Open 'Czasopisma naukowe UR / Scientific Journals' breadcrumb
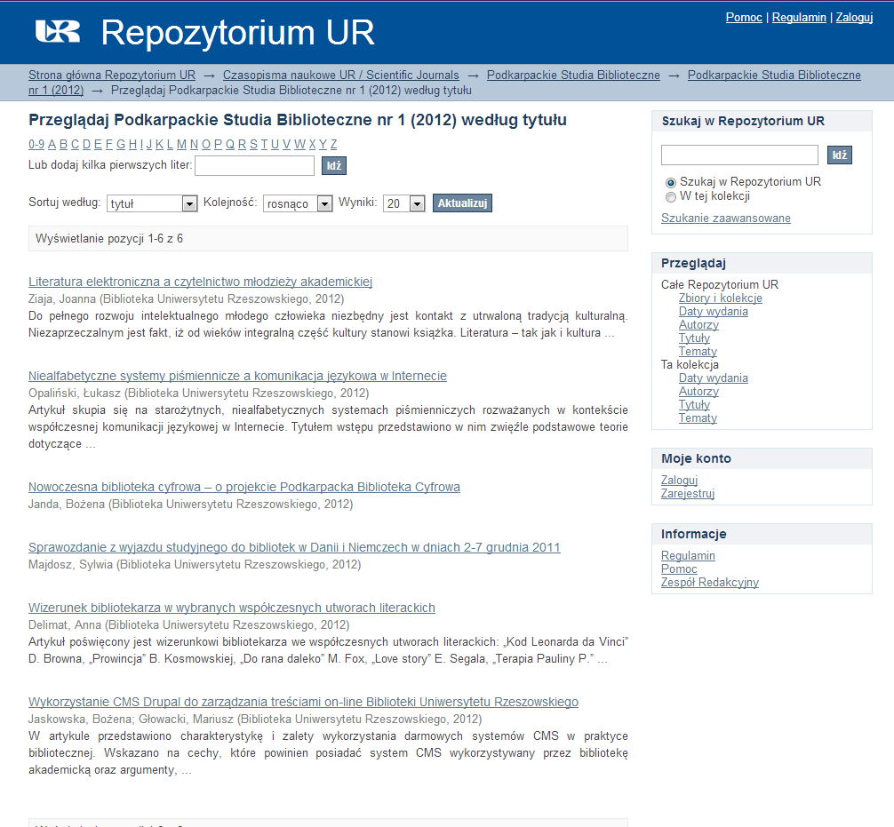This screenshot has width=894, height=827. (341, 76)
